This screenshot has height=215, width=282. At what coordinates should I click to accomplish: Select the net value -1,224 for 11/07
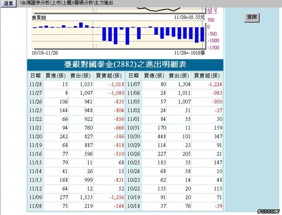(x=215, y=84)
